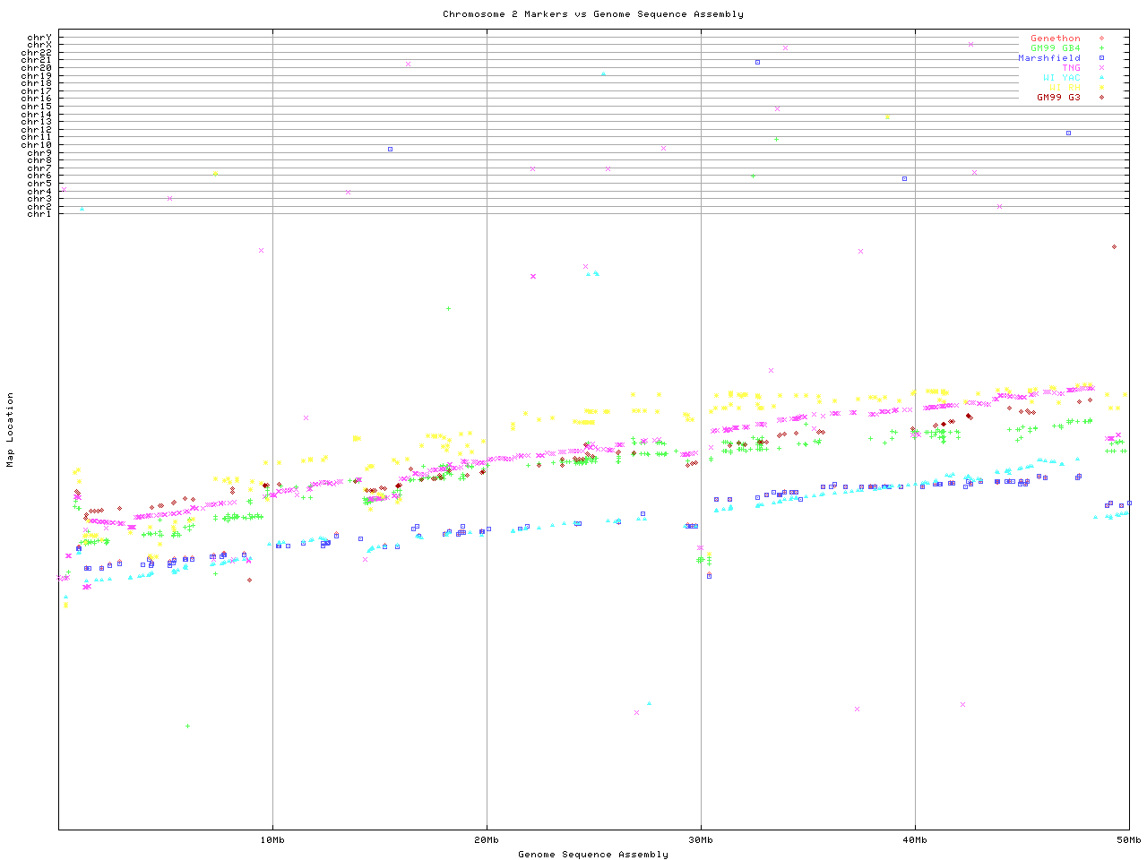Image resolution: width=1147 pixels, height=860 pixels.
Task: Click the yellow WI RH star legend marker
Action: click(1101, 88)
